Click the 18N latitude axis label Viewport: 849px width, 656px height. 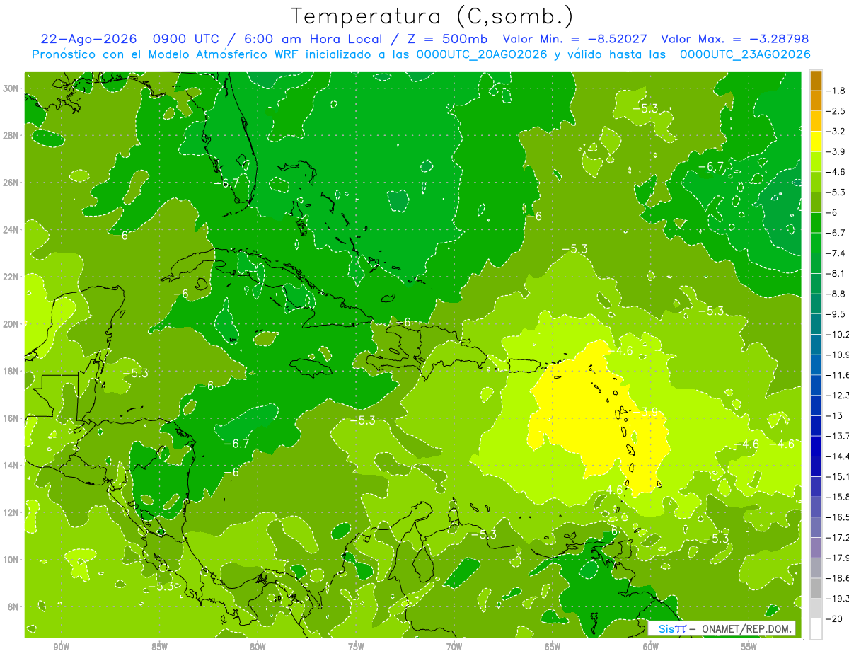[x=11, y=371]
